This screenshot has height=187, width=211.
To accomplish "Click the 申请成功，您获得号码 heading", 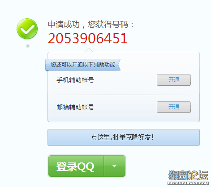I will point(90,25).
